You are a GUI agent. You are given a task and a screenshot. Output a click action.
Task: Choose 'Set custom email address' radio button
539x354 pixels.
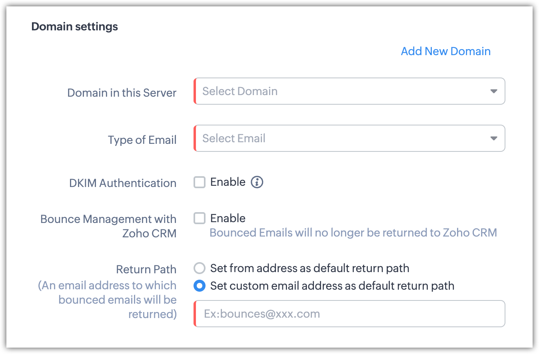(200, 286)
